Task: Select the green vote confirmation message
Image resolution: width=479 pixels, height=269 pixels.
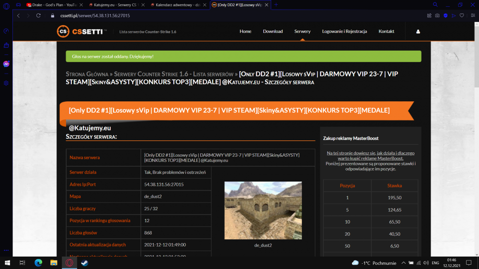Action: point(243,56)
